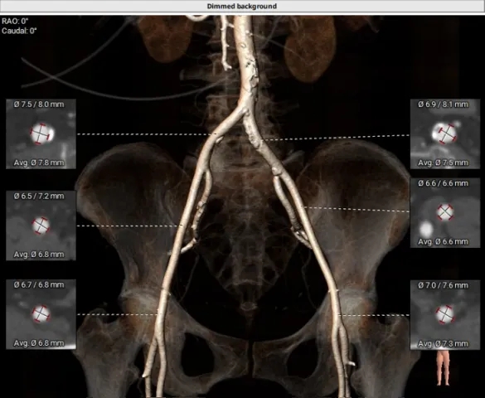The height and width of the screenshot is (398, 485).
Task: Click the human body orientation figure icon
Action: coord(444,368)
